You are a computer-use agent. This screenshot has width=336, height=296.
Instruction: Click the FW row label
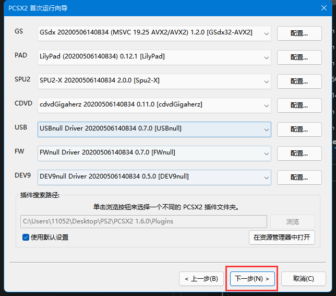click(x=19, y=151)
